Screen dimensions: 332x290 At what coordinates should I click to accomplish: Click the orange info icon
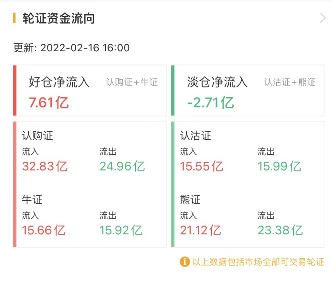[185, 262]
